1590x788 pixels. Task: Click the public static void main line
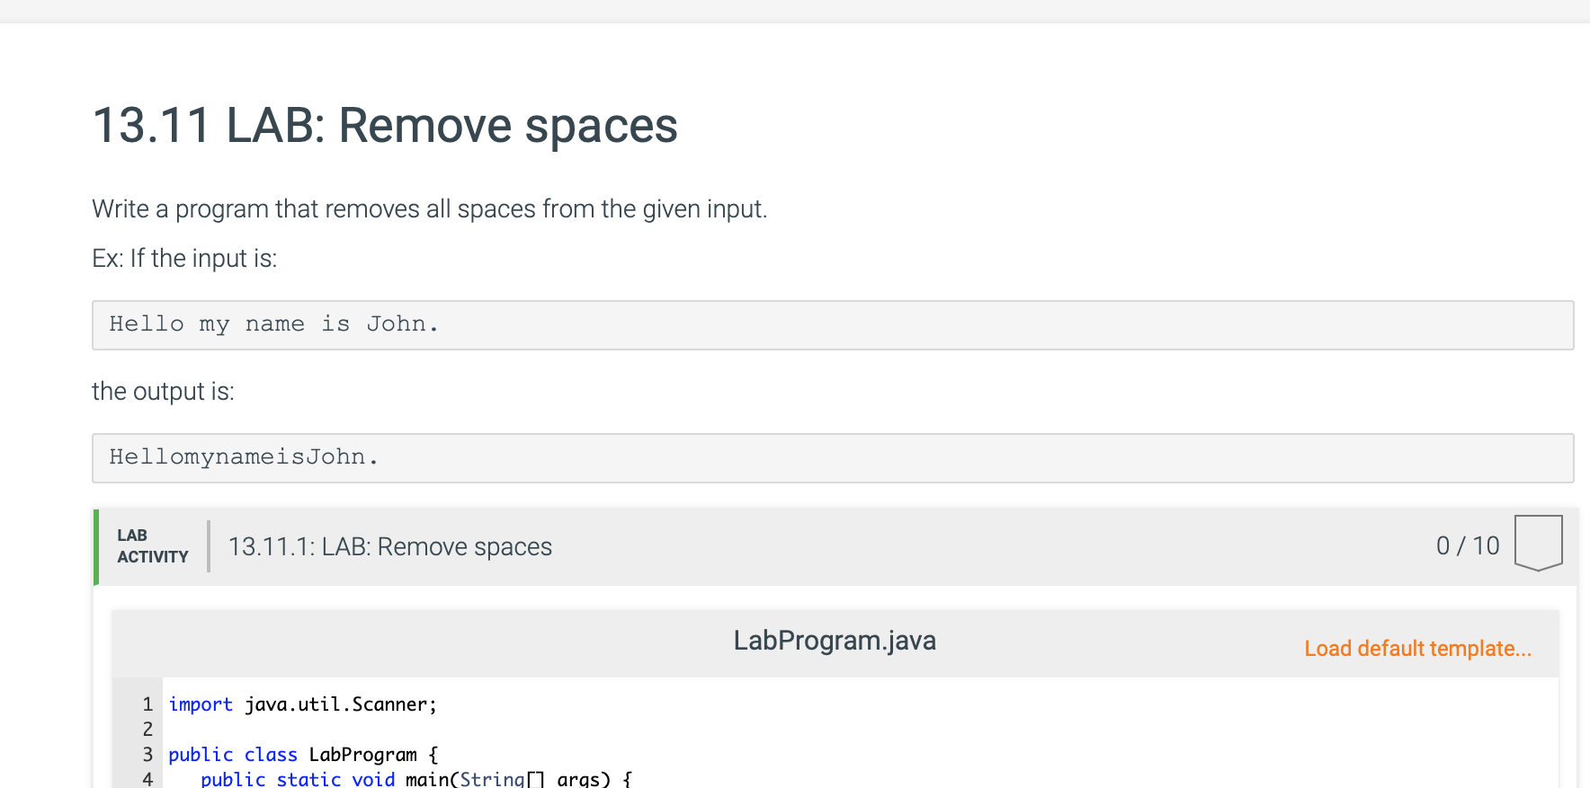416,778
